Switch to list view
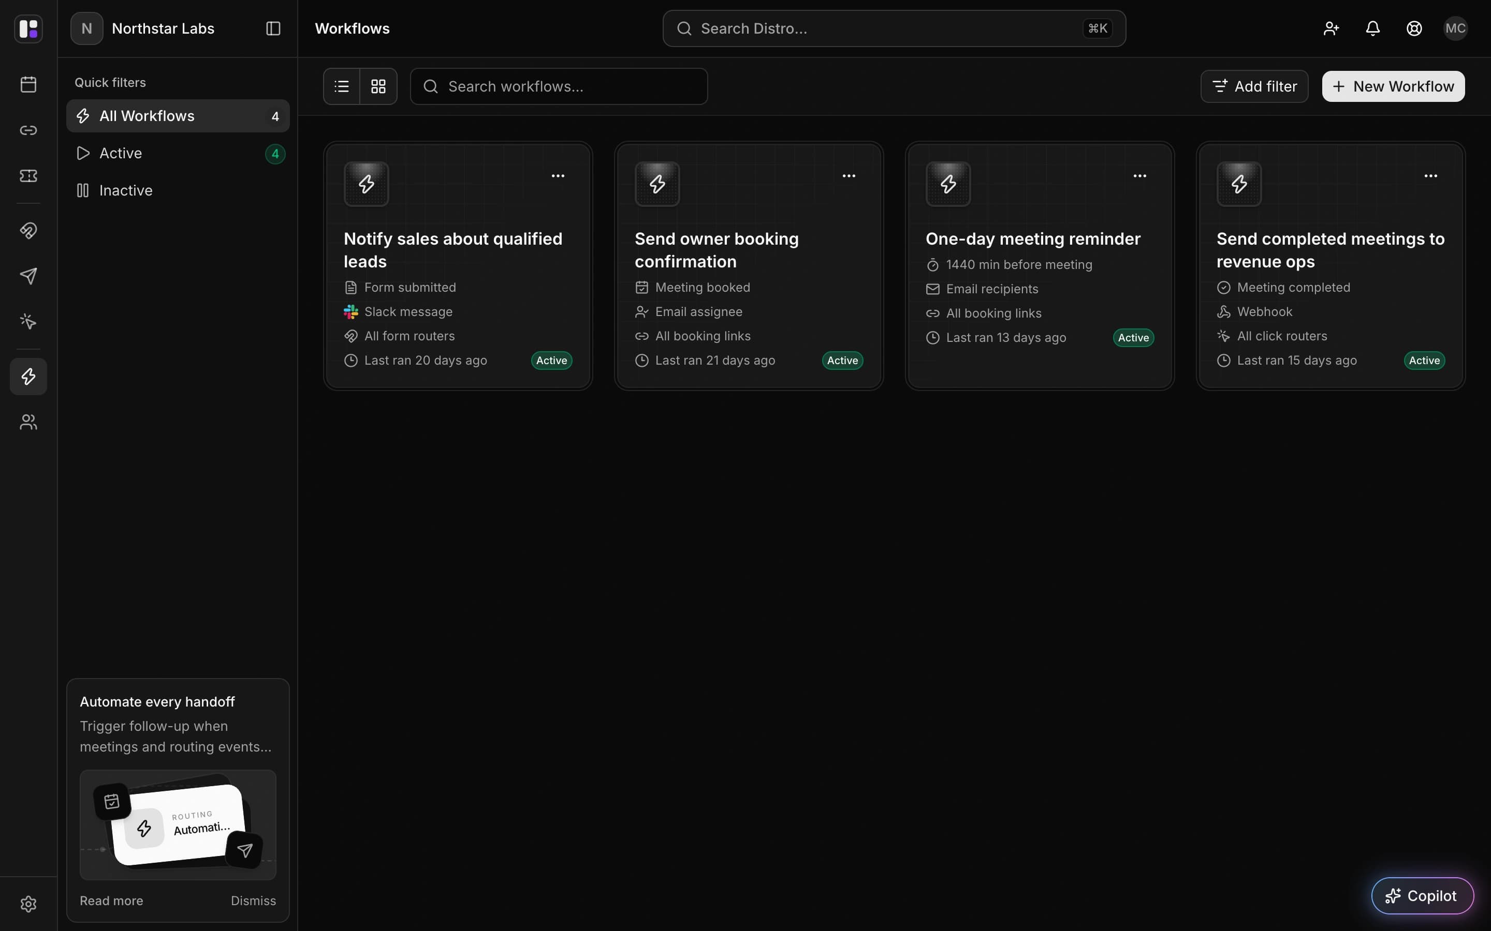Image resolution: width=1491 pixels, height=931 pixels. (x=342, y=86)
